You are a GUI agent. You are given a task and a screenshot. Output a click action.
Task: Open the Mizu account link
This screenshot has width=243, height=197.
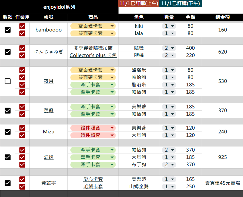pyautogui.click(x=48, y=132)
